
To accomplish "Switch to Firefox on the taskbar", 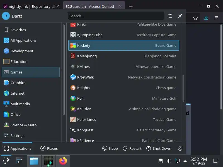I will pyautogui.click(x=63, y=161).
